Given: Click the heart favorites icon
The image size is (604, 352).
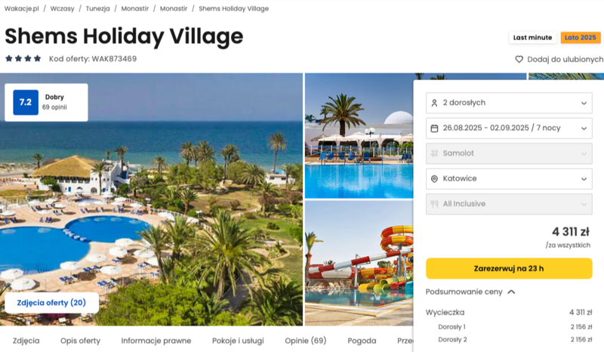Looking at the screenshot, I should pos(519,60).
